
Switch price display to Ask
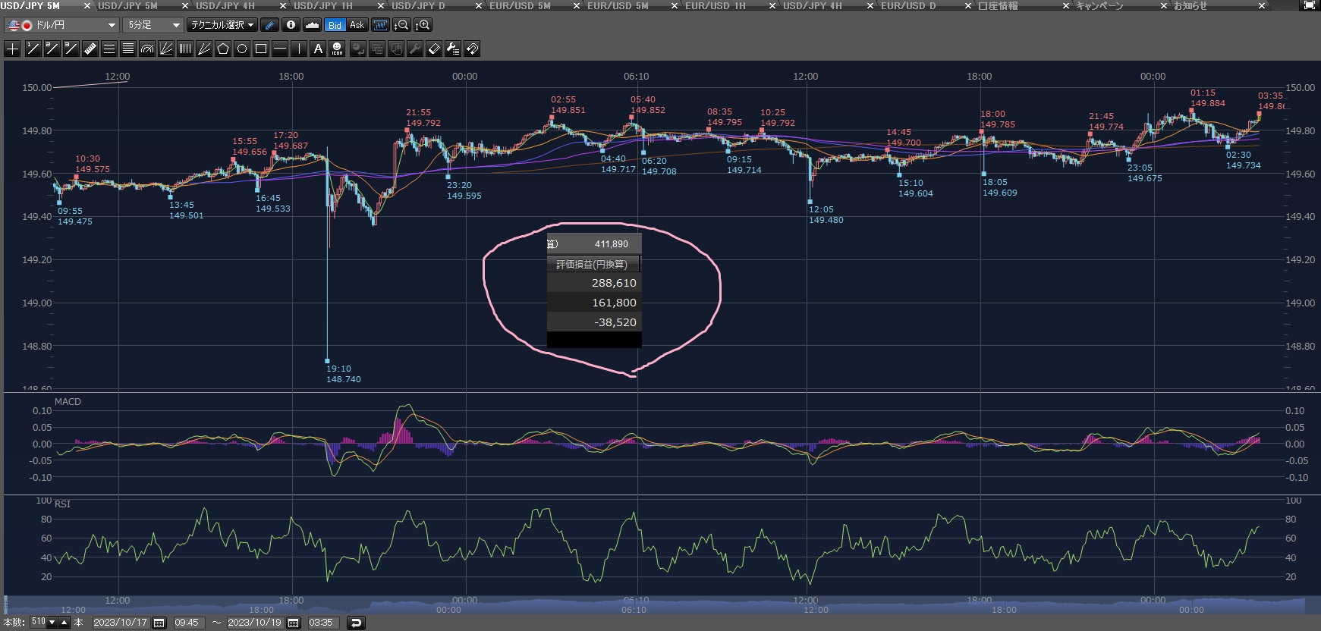[357, 25]
